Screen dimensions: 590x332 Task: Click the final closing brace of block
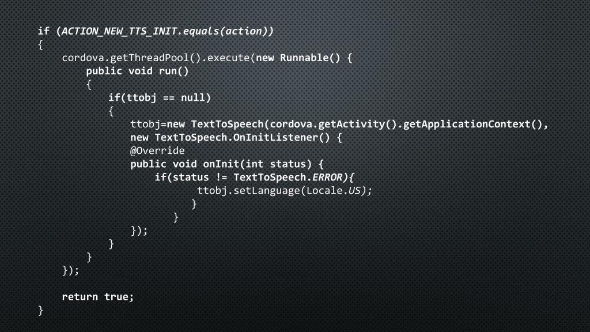41,311
